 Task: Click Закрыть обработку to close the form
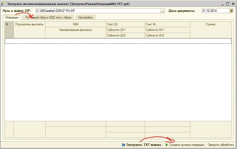(x=221, y=145)
